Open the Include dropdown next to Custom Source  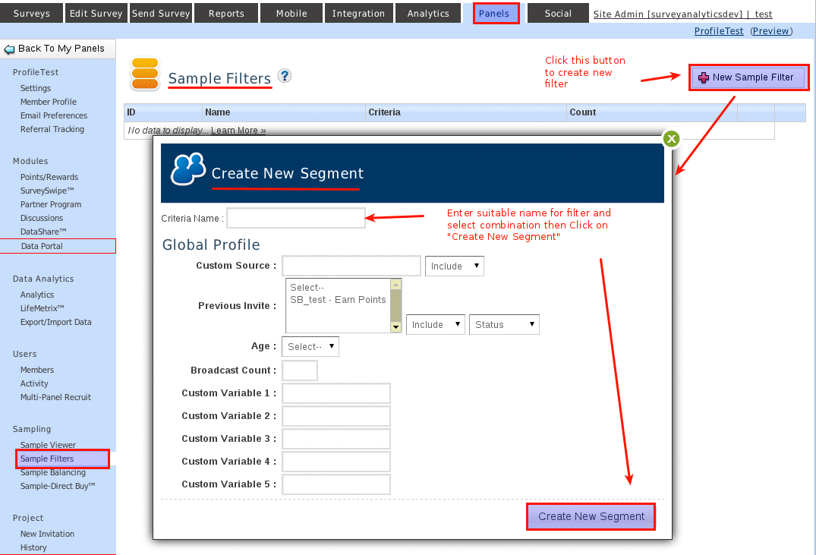point(454,266)
